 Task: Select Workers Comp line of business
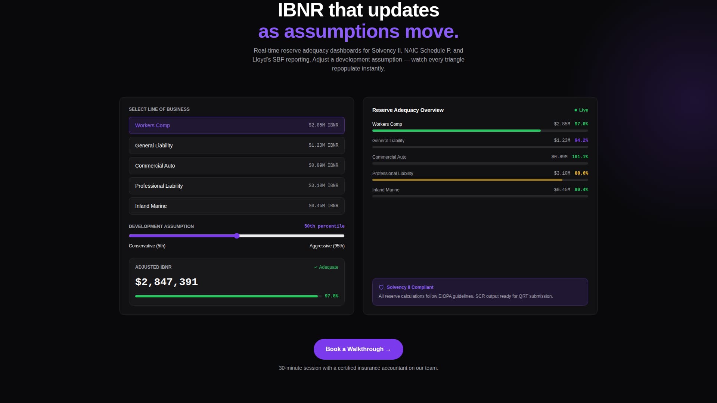pos(236,125)
